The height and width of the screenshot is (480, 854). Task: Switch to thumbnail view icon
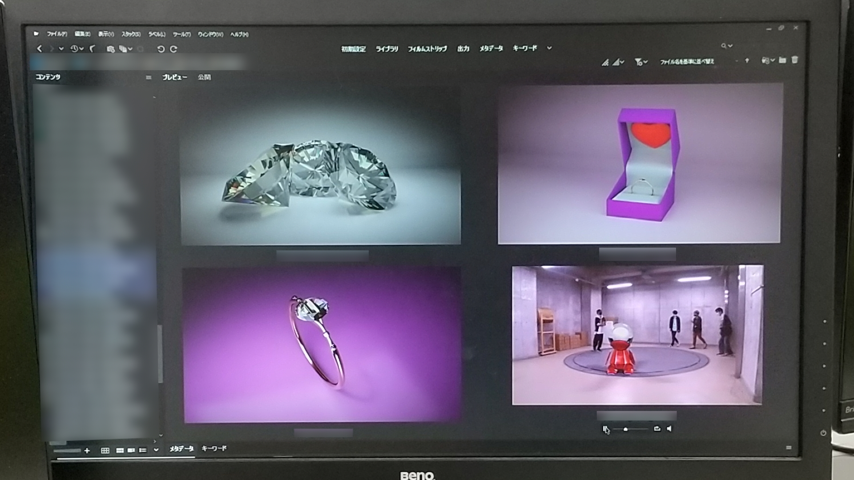coord(120,451)
